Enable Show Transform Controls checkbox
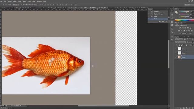The width and height of the screenshot is (194, 109). click(22, 5)
